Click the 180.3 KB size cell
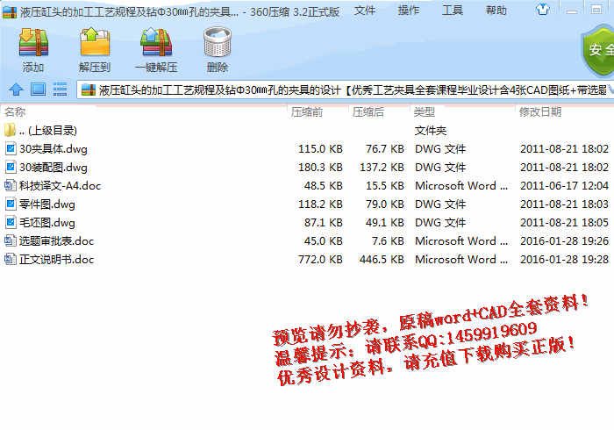The height and width of the screenshot is (430, 614). click(320, 168)
